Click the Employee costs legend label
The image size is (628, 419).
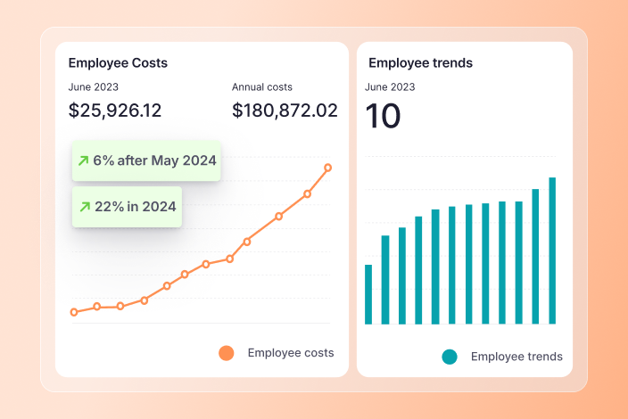click(291, 353)
